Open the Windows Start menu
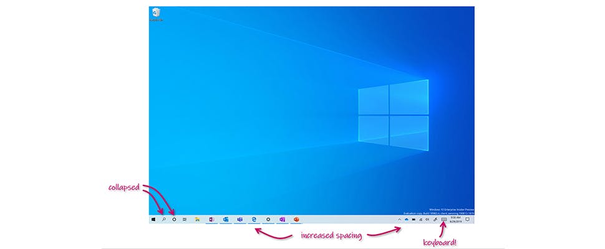The image size is (605, 249). tap(153, 219)
